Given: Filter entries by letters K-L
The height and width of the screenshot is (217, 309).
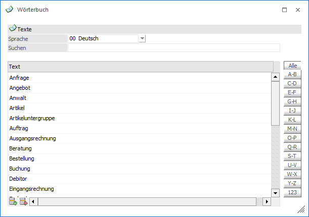Looking at the screenshot, I should 292,120.
